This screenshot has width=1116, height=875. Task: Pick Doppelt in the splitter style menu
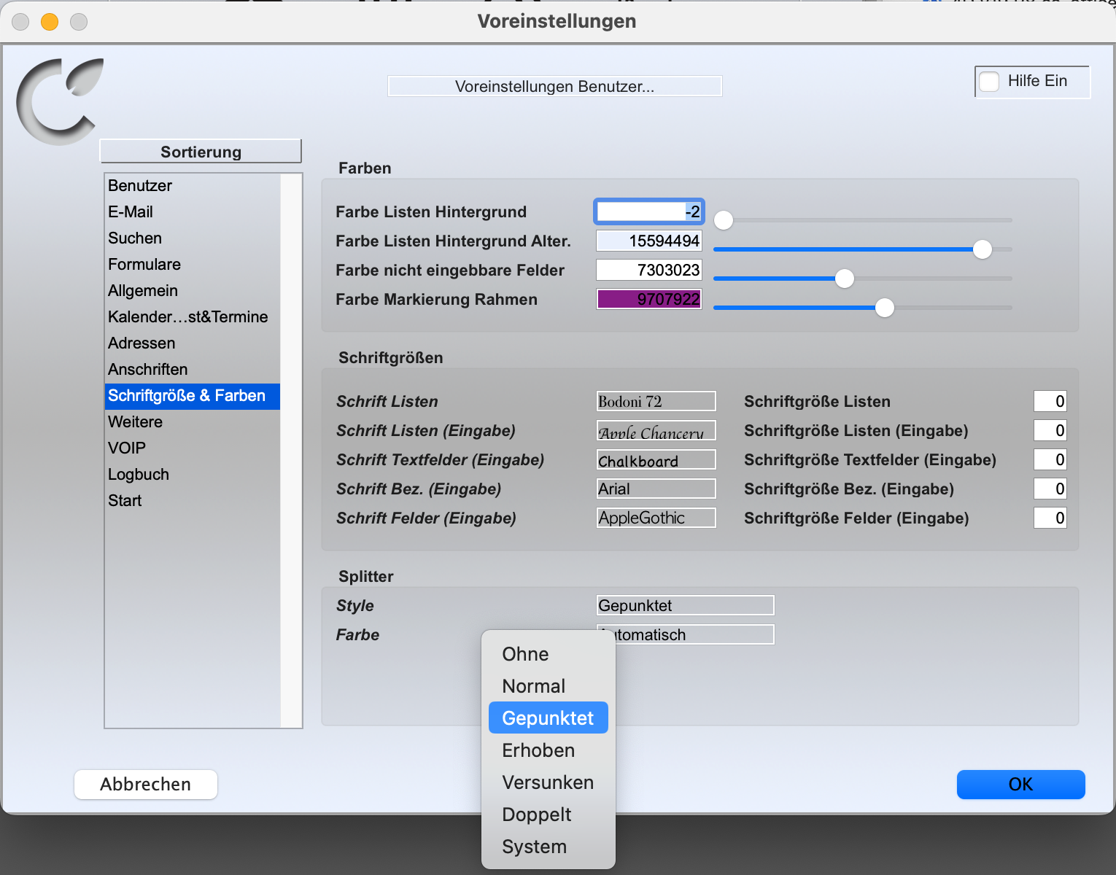tap(537, 814)
